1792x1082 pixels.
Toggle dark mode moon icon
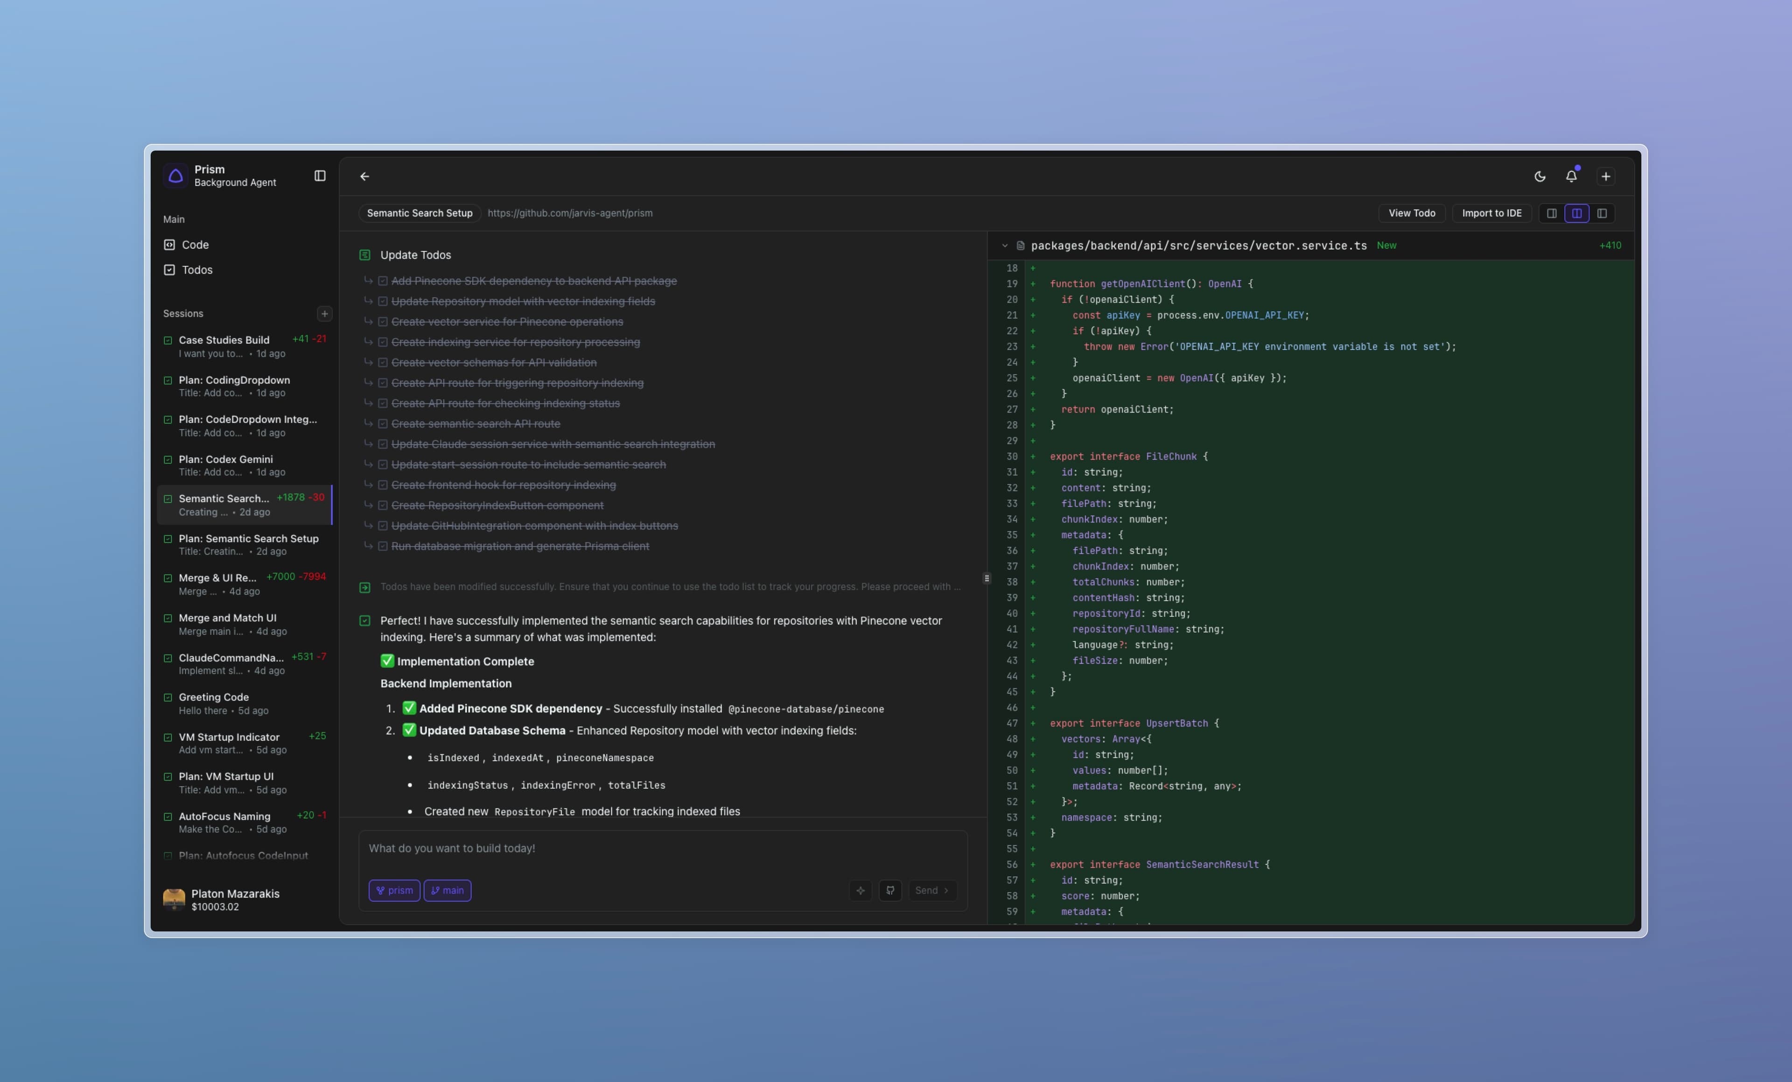coord(1540,176)
